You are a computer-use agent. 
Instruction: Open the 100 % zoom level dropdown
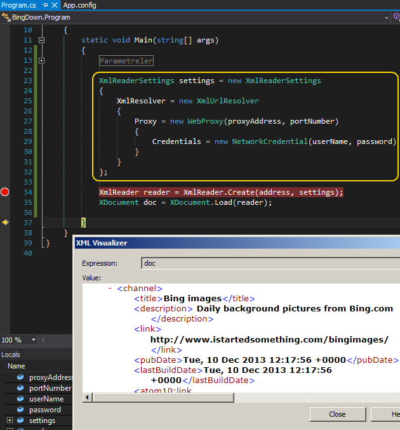(x=32, y=340)
